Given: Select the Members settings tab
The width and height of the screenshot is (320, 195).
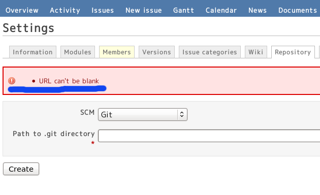Looking at the screenshot, I should [117, 52].
